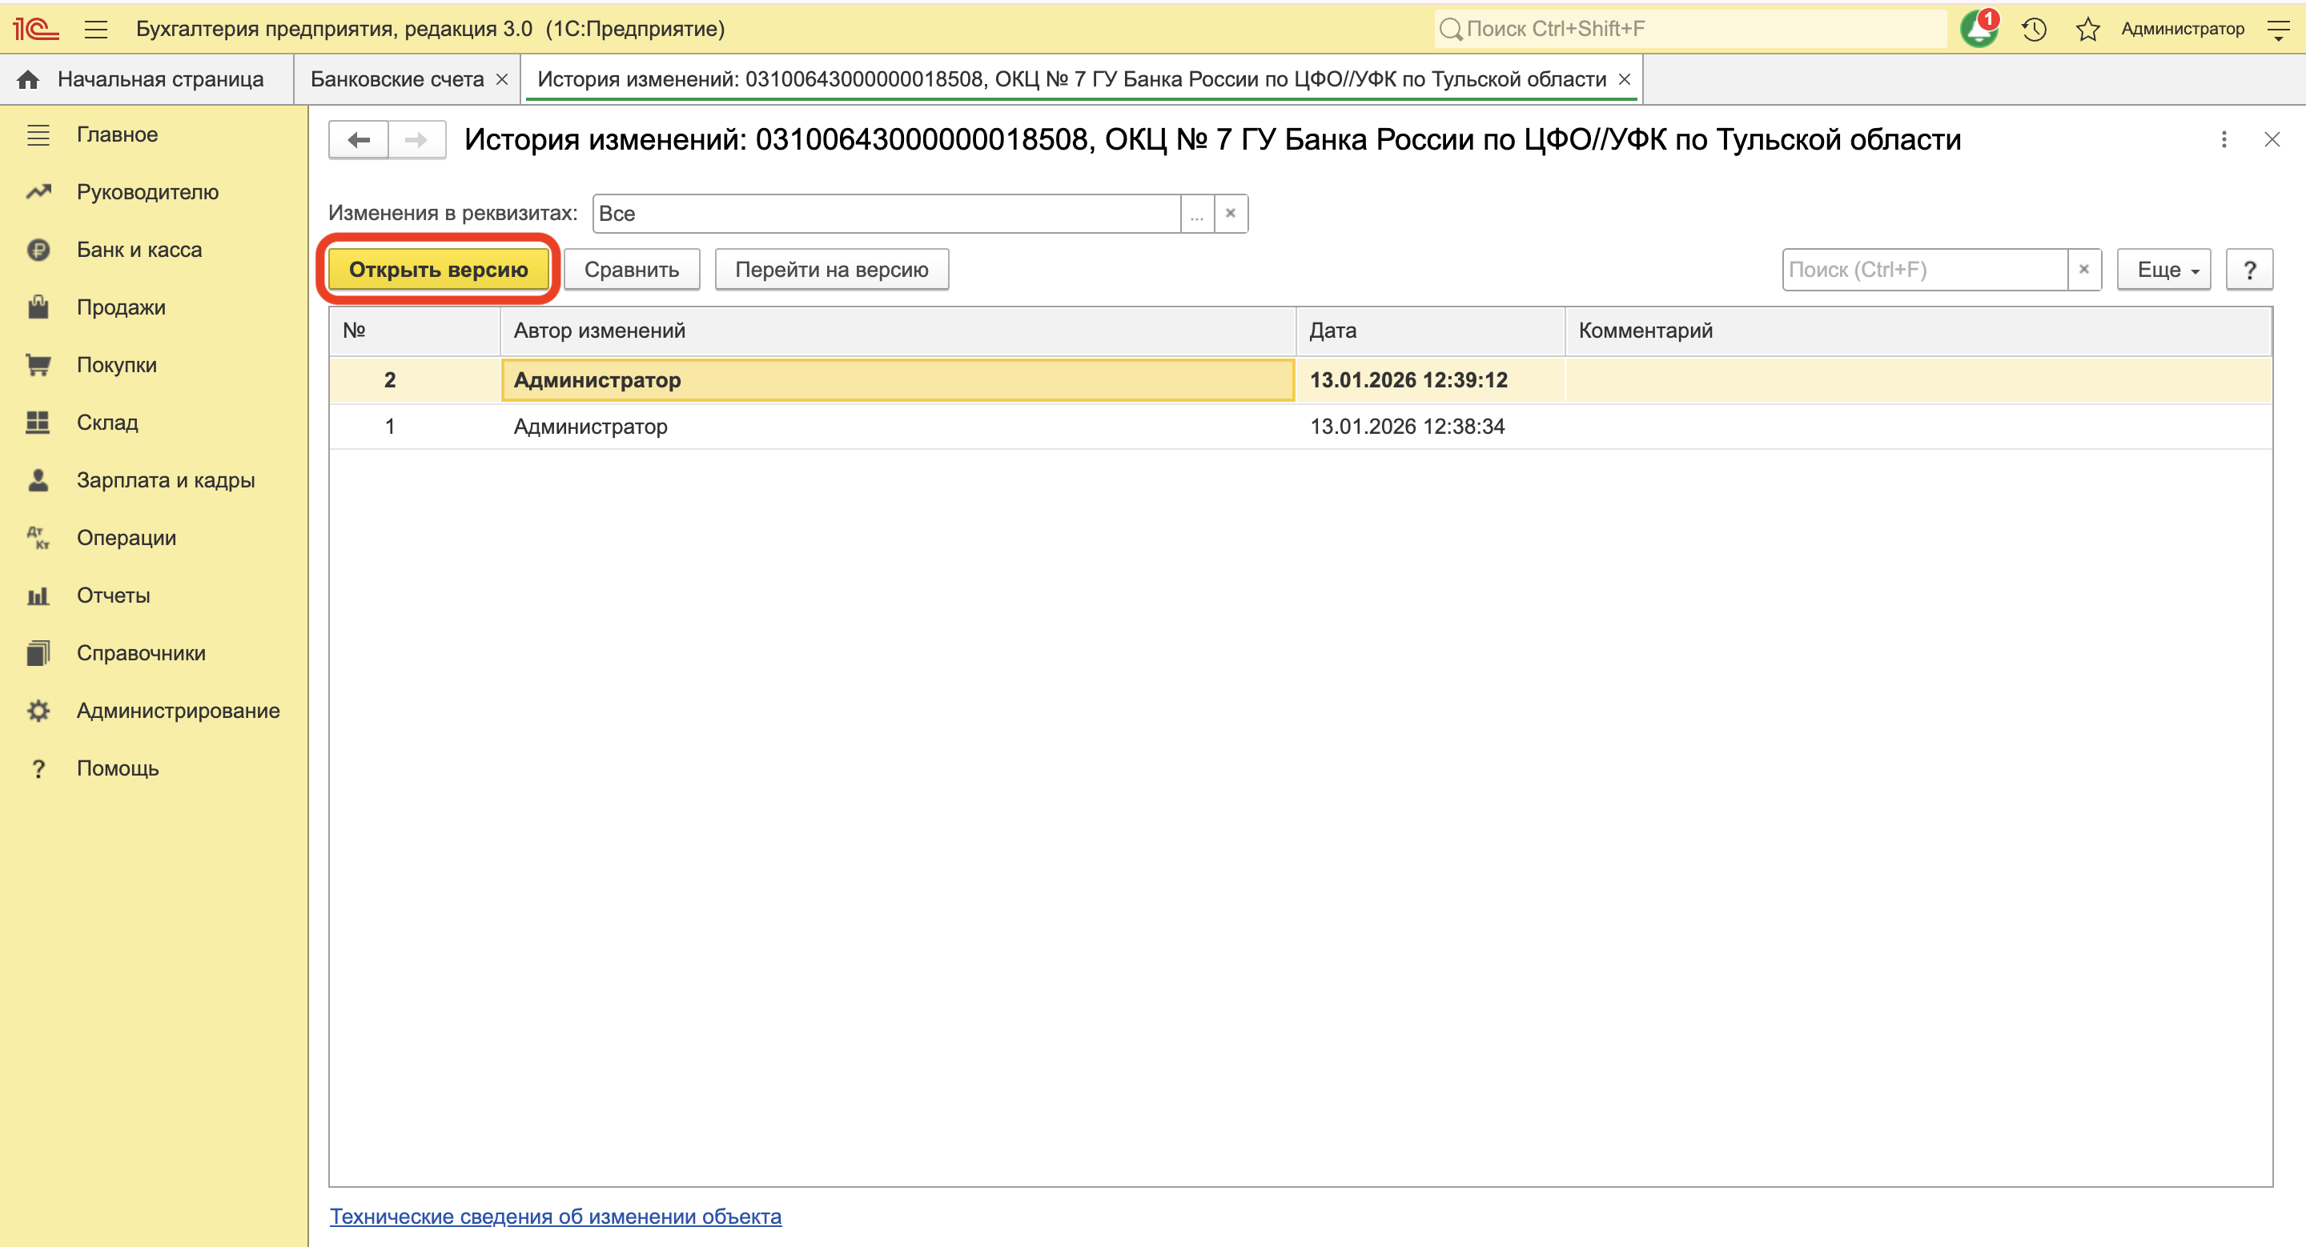Open the Администрирование gear section
This screenshot has width=2306, height=1247.
coord(177,710)
